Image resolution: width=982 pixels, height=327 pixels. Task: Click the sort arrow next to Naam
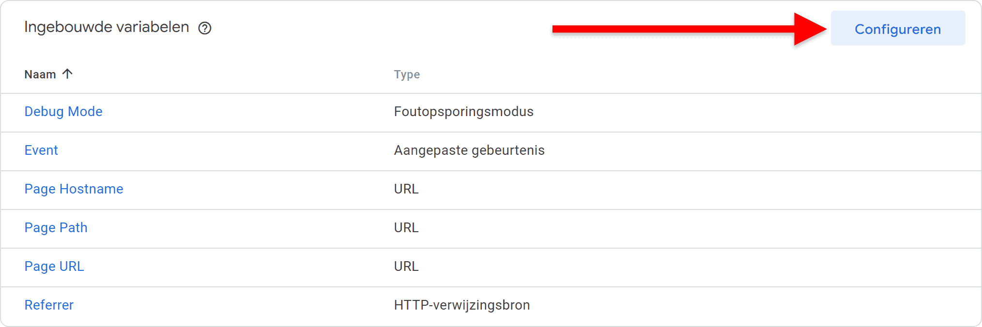[x=67, y=74]
